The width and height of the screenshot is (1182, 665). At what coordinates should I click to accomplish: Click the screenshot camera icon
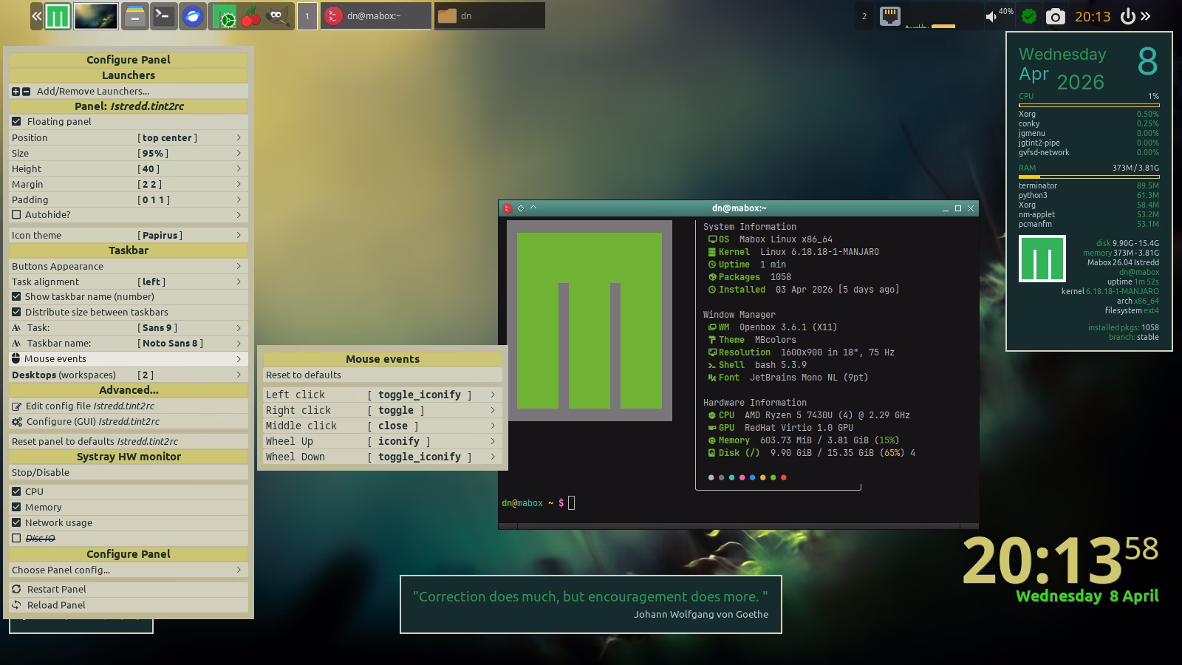[1056, 16]
